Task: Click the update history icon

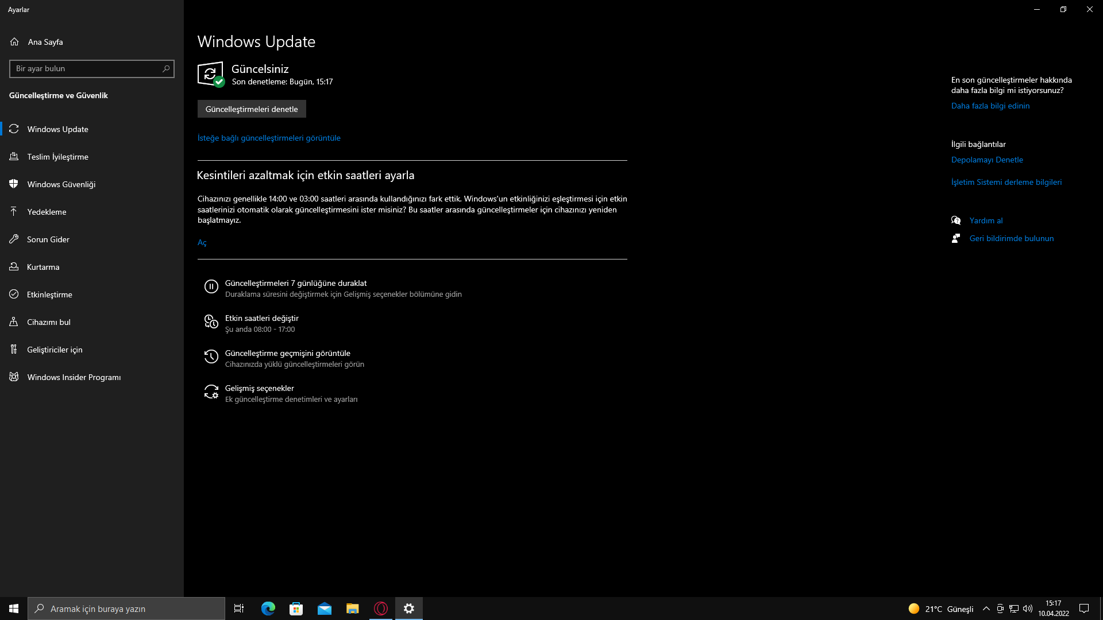Action: pos(211,356)
